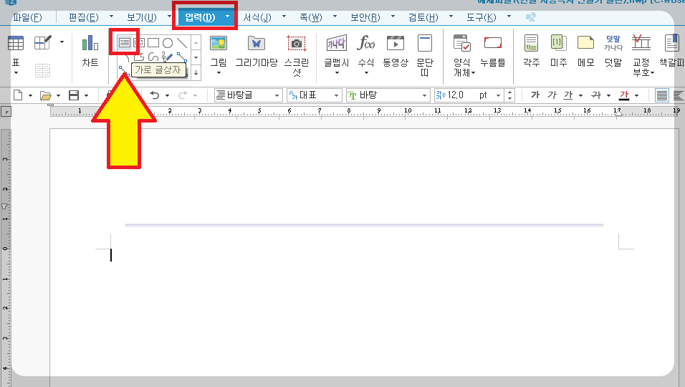685x387 pixels.
Task: Open 교정부호 proofreading marks
Action: coord(642,55)
